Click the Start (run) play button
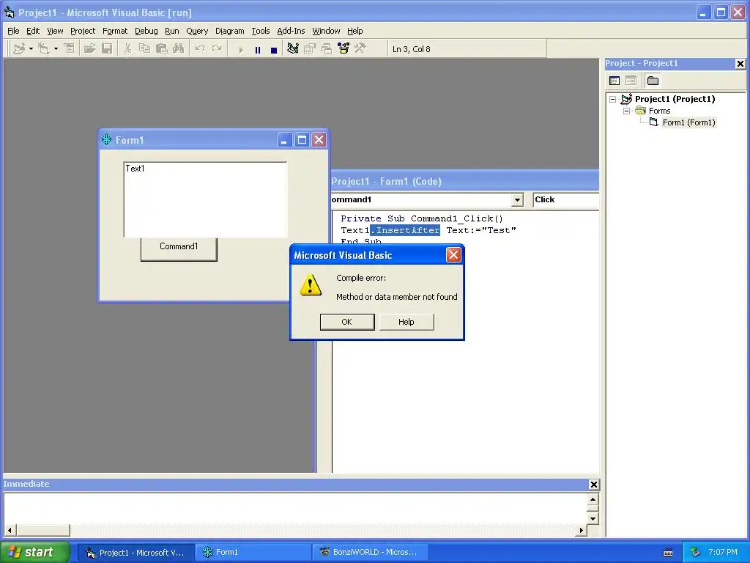The height and width of the screenshot is (563, 750). tap(240, 50)
